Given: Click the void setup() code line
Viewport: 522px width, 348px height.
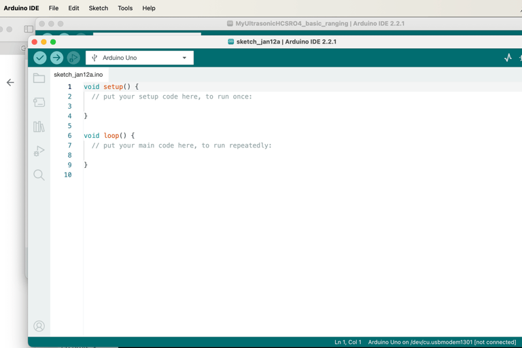Looking at the screenshot, I should click(111, 86).
